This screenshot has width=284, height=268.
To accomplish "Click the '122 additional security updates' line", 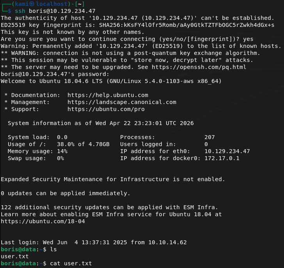I will (x=109, y=207).
